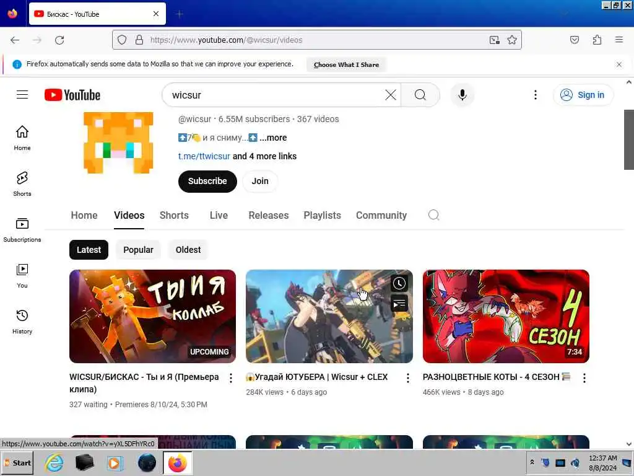Open the Угадай ЮТУБЕРА video thumbnail
Viewport: 634px width, 476px height.
tap(329, 316)
